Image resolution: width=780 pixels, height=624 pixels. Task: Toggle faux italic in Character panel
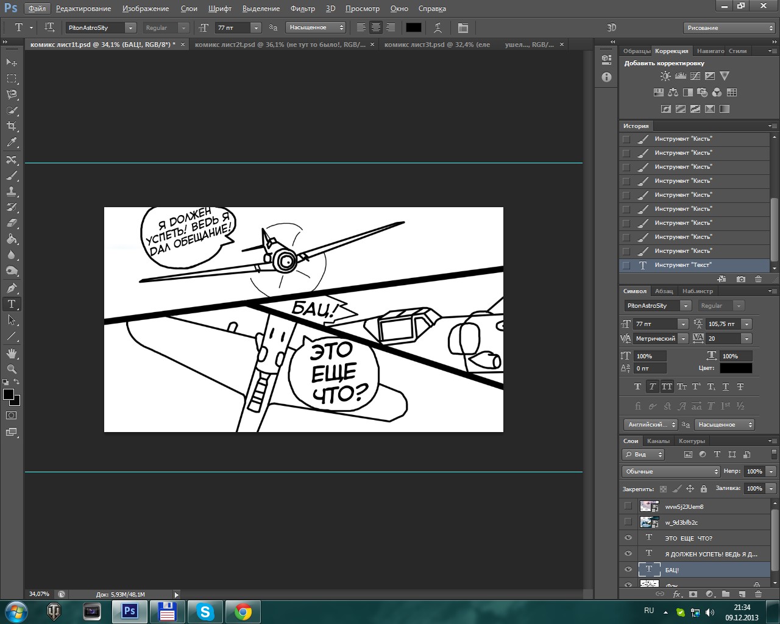[652, 386]
